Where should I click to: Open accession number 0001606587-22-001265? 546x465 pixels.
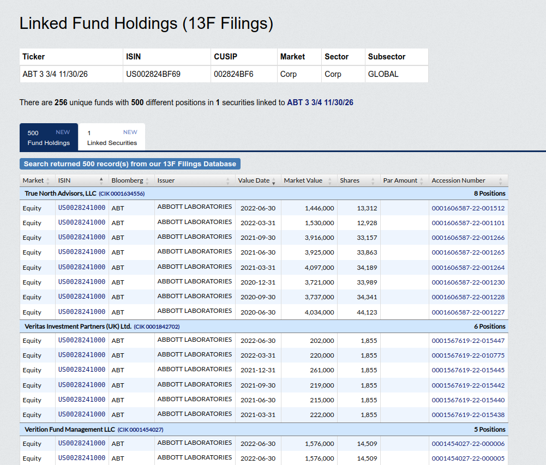point(468,252)
